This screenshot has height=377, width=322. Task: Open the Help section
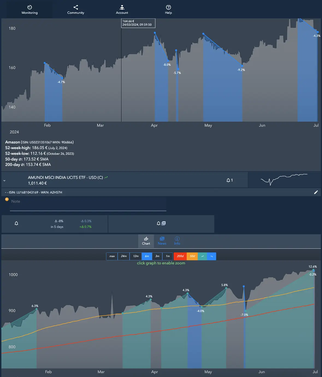click(168, 9)
